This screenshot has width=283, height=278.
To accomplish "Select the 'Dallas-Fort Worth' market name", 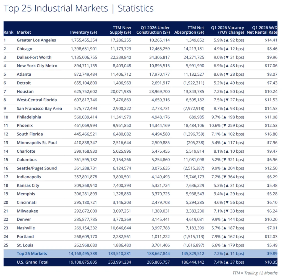I will (34, 57).
